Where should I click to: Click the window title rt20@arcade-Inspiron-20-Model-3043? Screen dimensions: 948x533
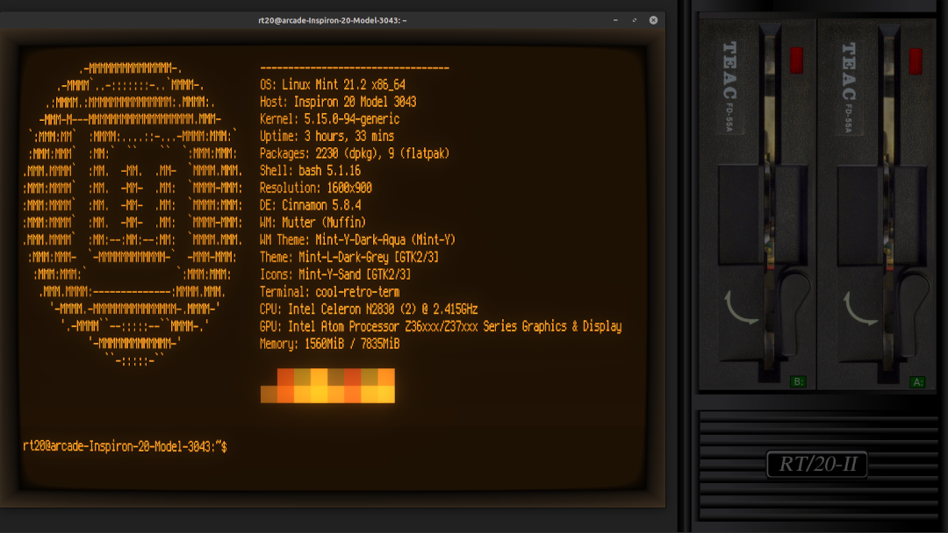(x=333, y=20)
